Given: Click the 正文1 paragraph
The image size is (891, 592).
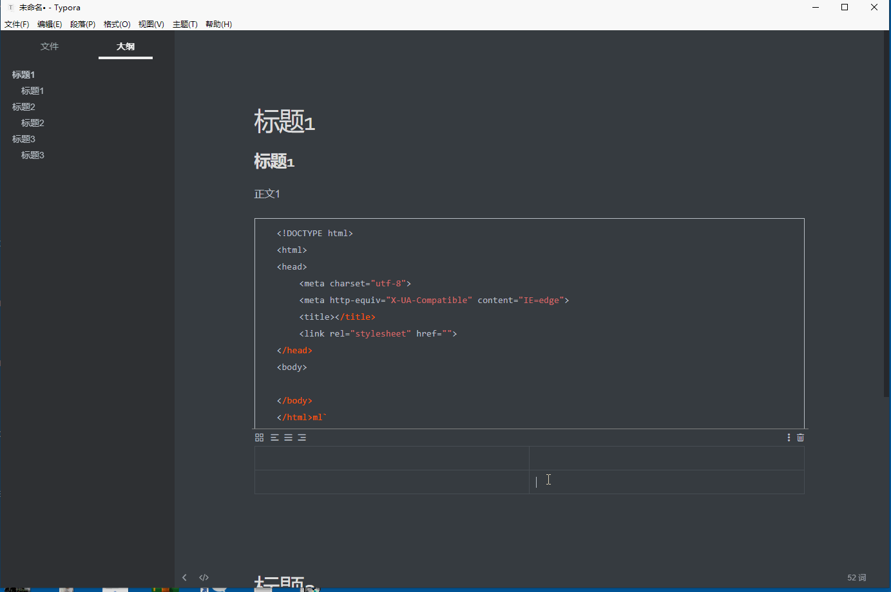Looking at the screenshot, I should point(267,194).
